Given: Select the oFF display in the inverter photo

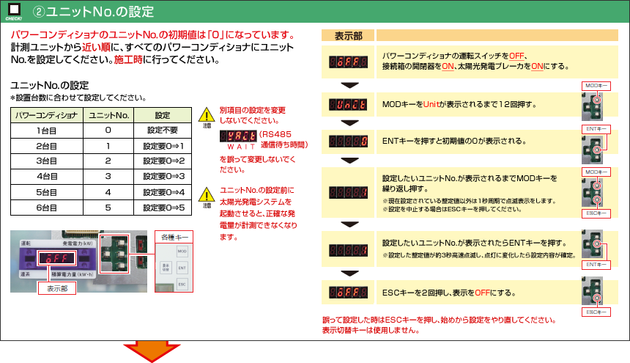Looking at the screenshot, I should [x=56, y=258].
